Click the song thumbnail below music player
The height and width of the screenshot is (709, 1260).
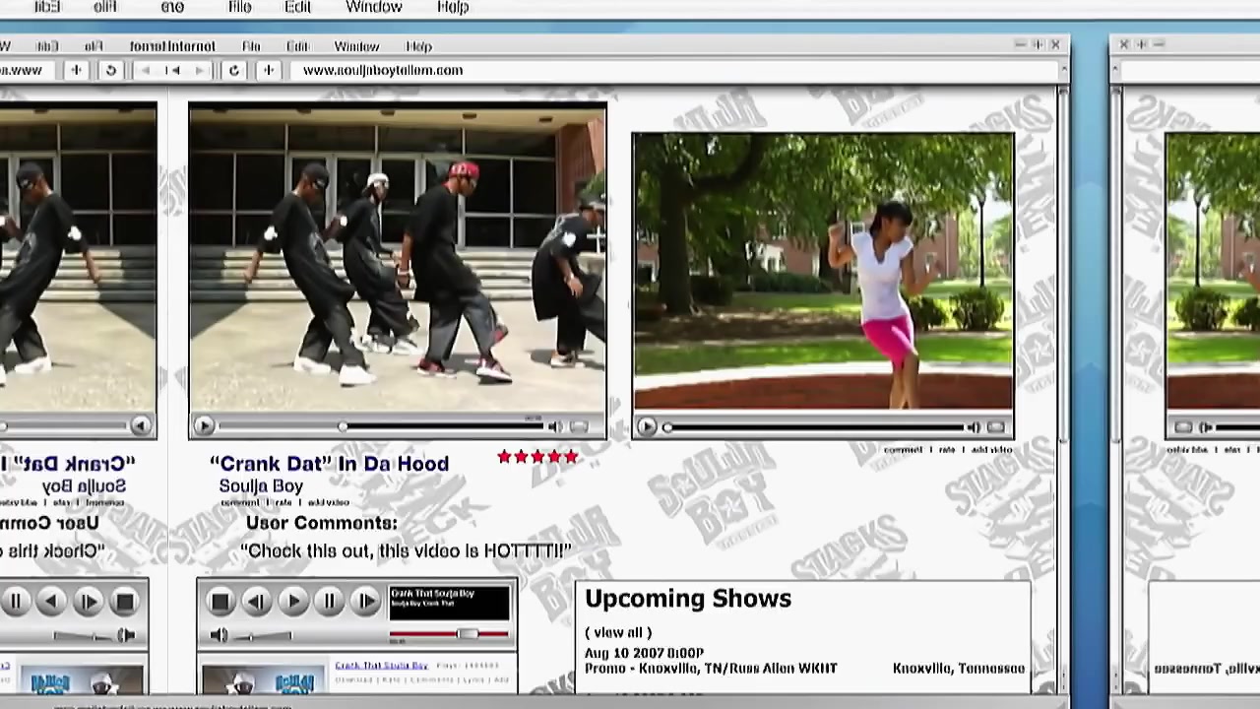[x=262, y=680]
